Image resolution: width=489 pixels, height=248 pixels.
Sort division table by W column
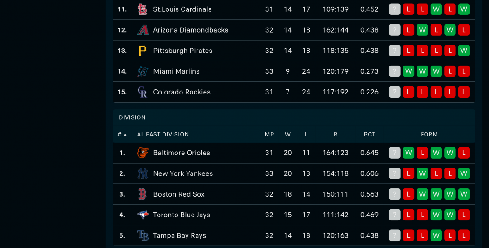[x=288, y=135]
